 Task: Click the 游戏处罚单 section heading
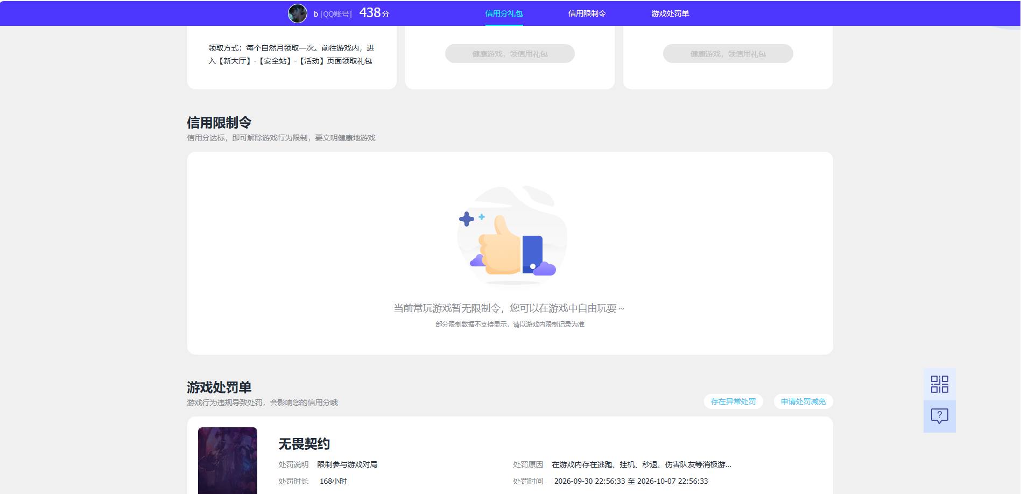(x=219, y=387)
